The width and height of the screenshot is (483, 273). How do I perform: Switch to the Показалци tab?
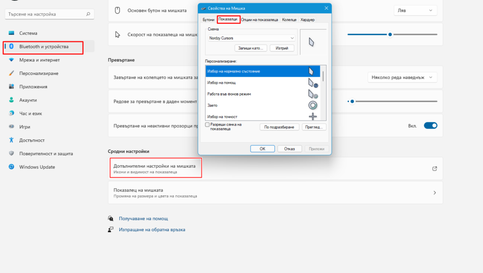[x=228, y=19]
